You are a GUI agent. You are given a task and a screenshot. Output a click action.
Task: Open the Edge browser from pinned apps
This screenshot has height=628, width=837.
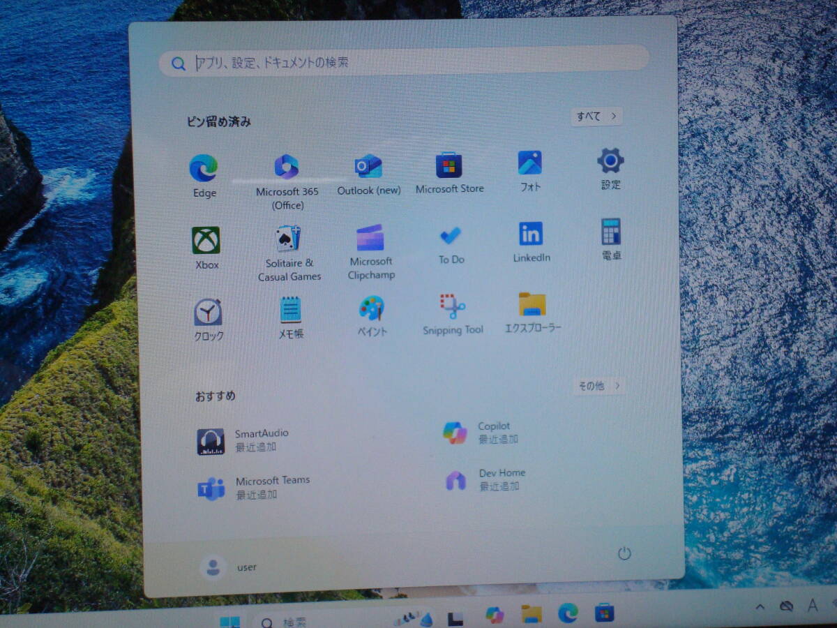pos(204,175)
